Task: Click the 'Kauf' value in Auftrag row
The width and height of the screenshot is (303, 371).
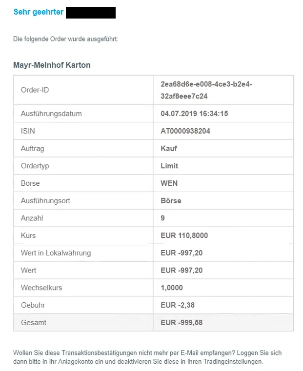Action: [x=169, y=148]
